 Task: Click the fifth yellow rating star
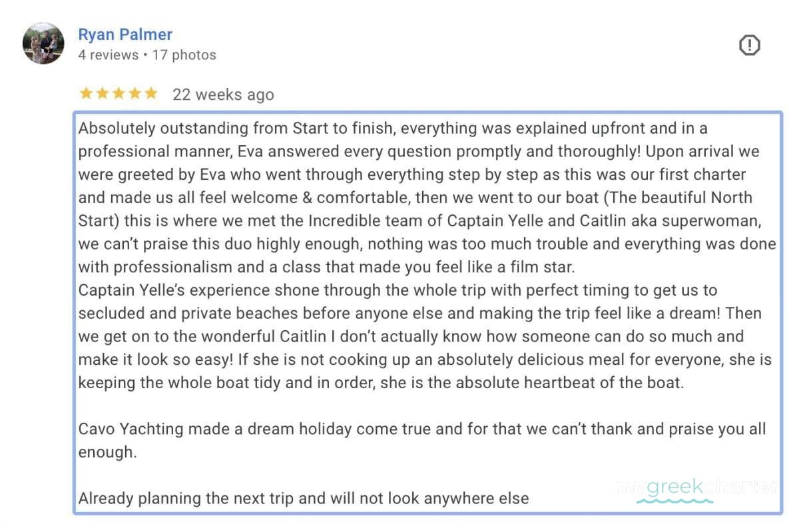pos(151,93)
